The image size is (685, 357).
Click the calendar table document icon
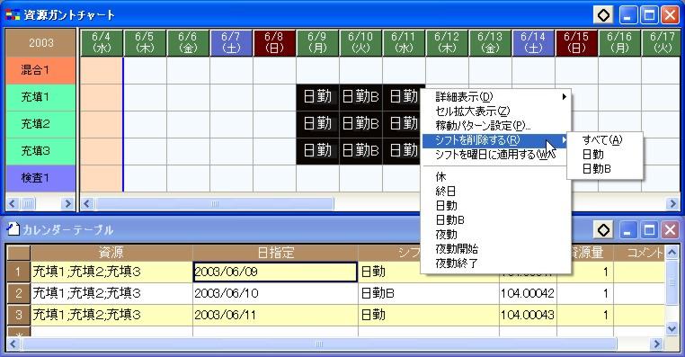[13, 229]
